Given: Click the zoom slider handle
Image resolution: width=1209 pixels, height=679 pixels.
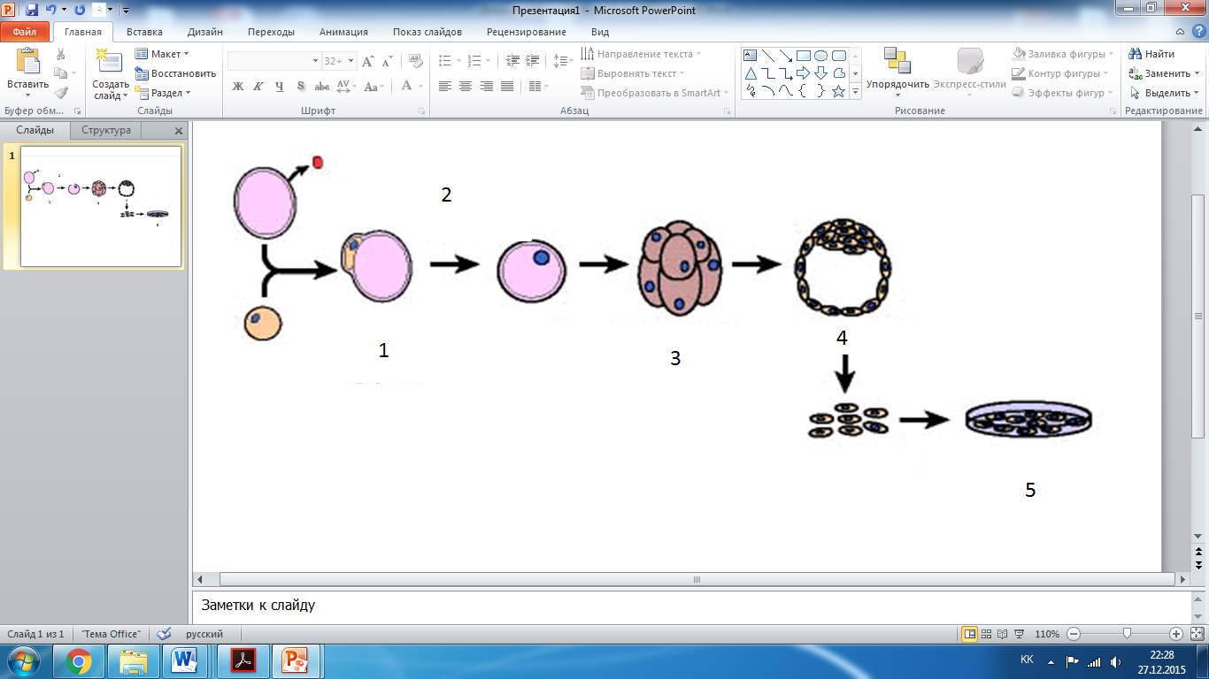Looking at the screenshot, I should click(x=1127, y=634).
